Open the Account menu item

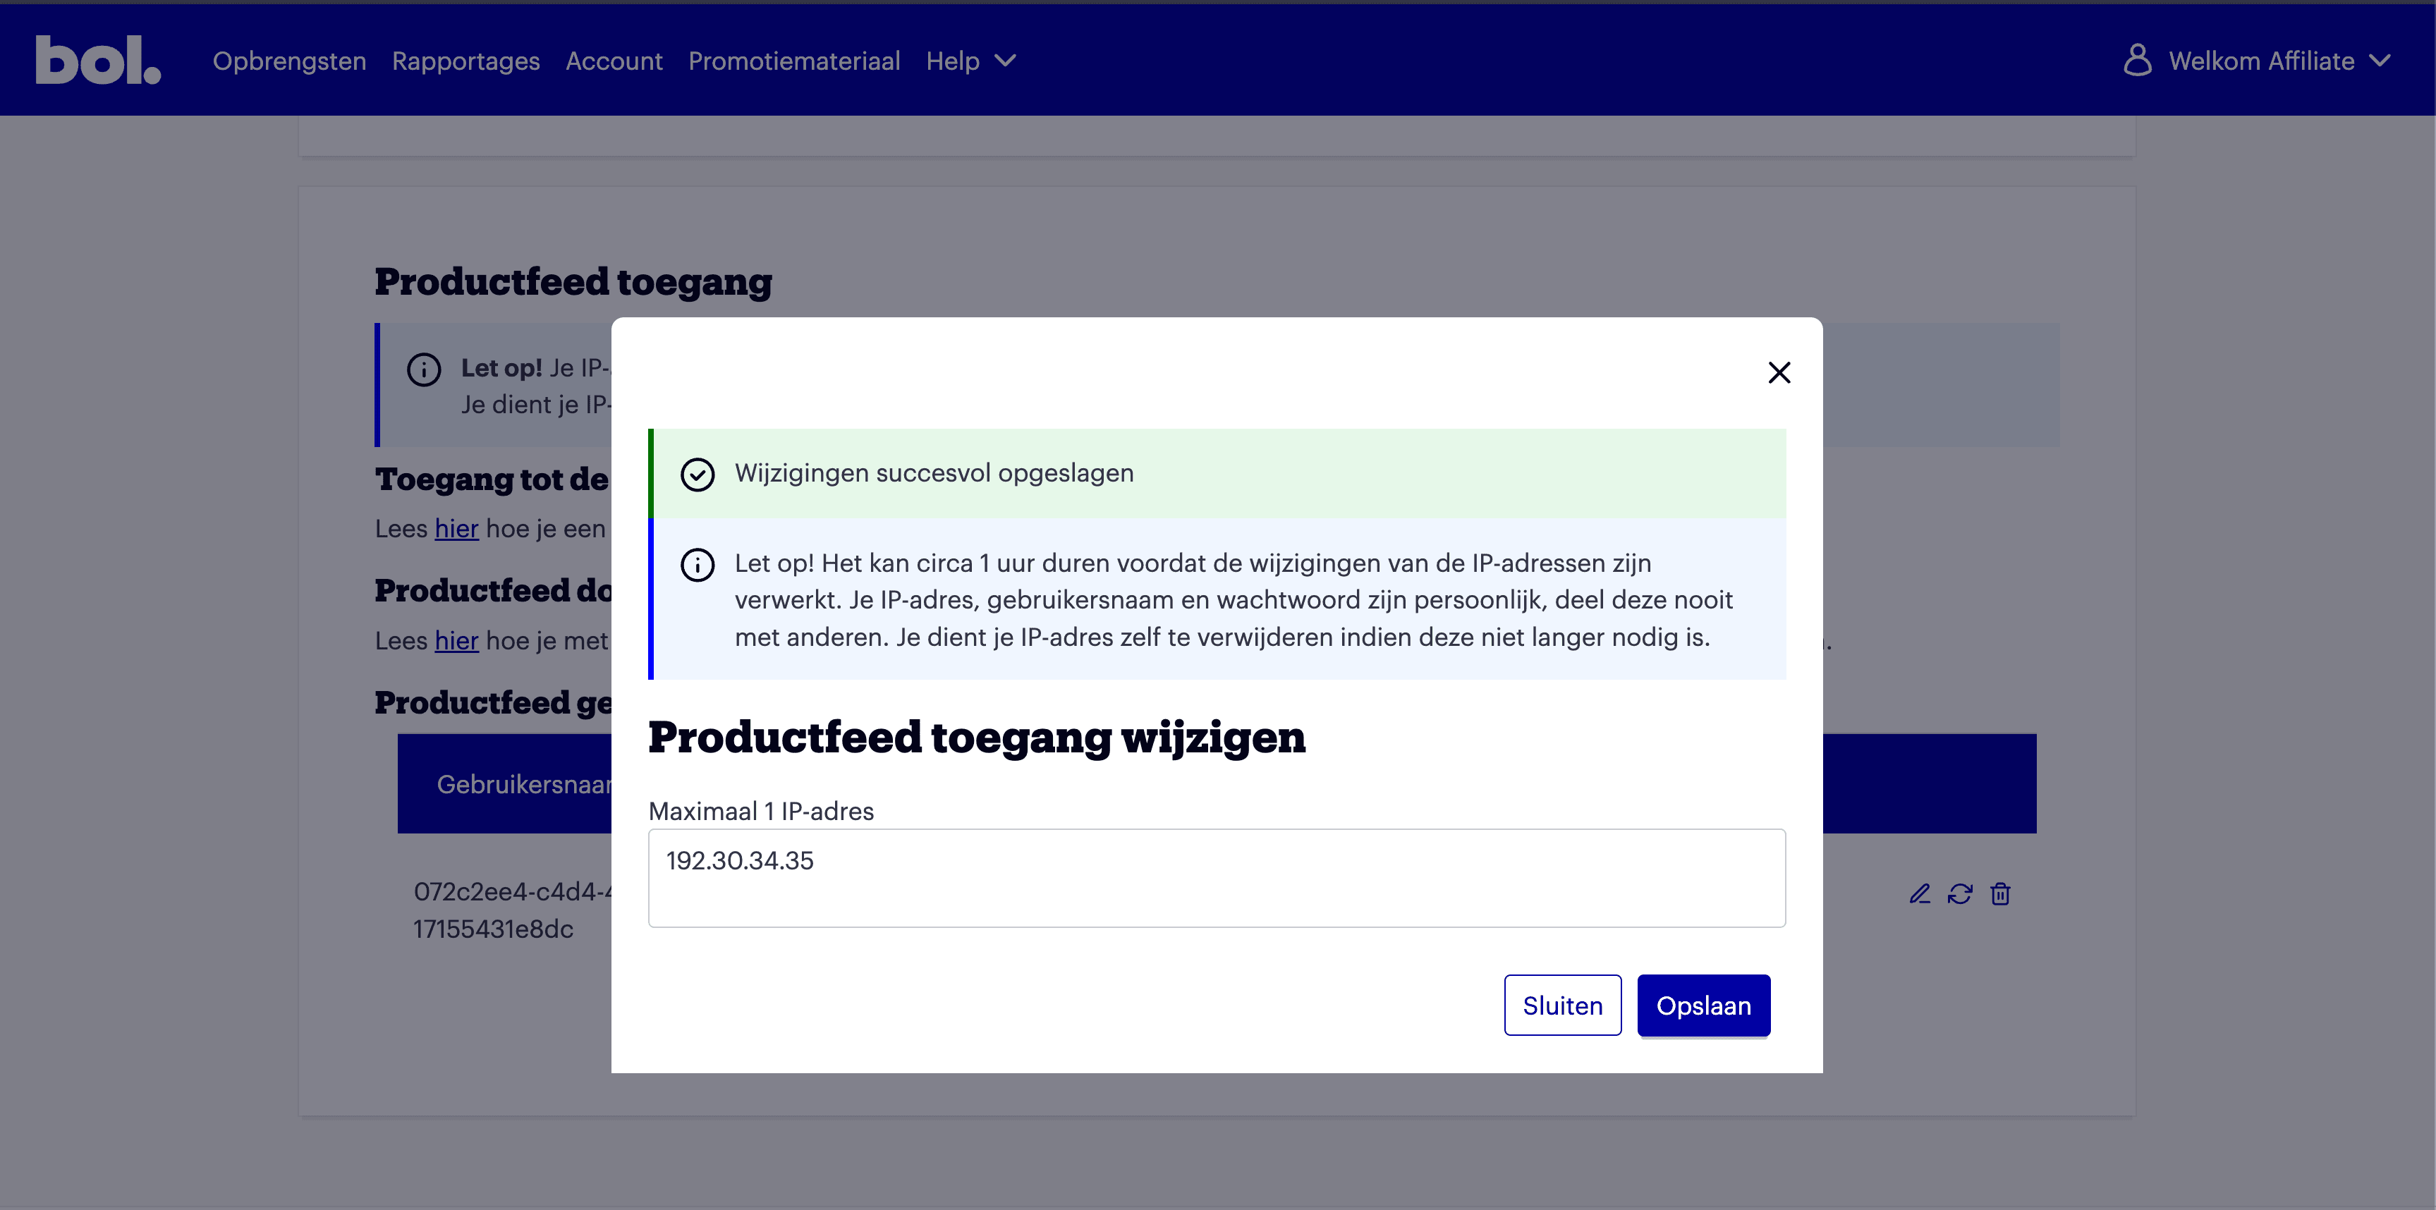pyautogui.click(x=614, y=61)
